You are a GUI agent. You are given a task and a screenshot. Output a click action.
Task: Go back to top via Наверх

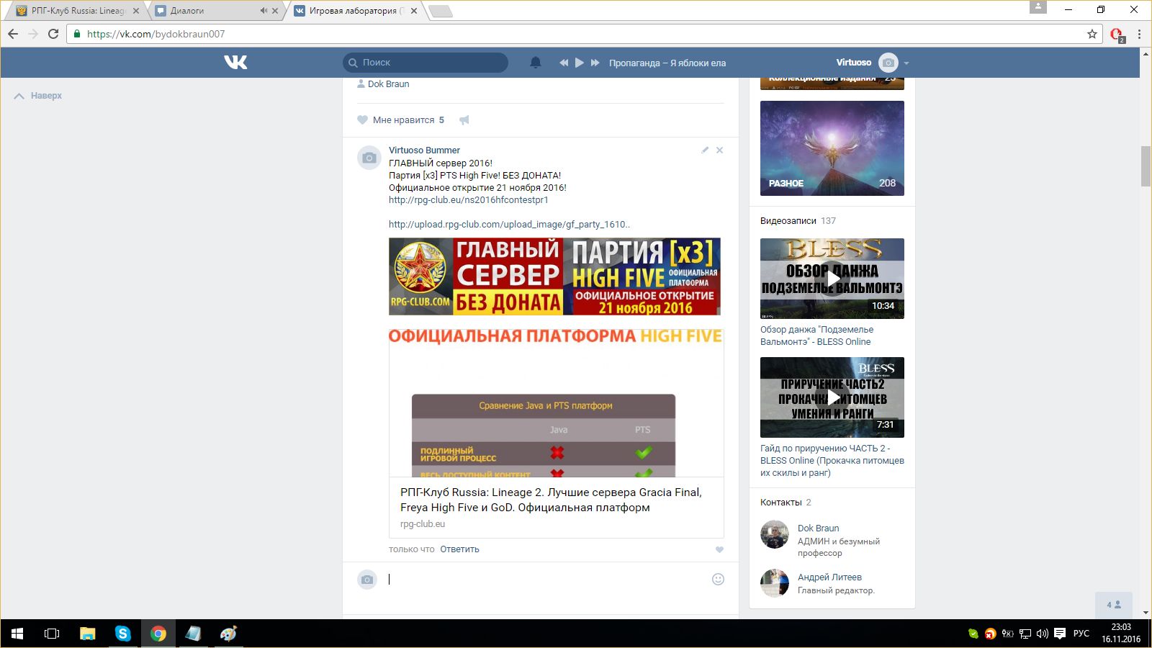click(x=38, y=96)
